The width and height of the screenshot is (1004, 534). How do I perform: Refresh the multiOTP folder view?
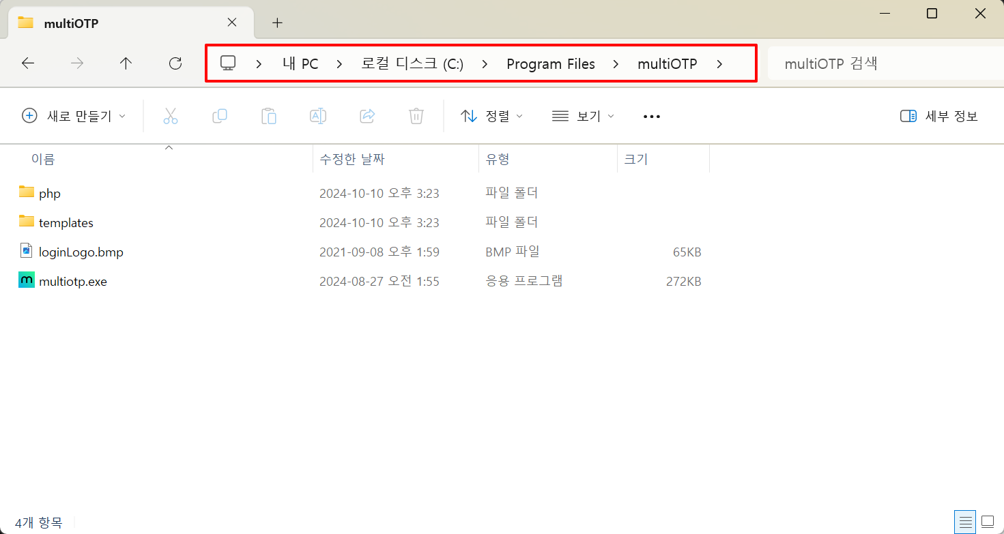click(175, 63)
